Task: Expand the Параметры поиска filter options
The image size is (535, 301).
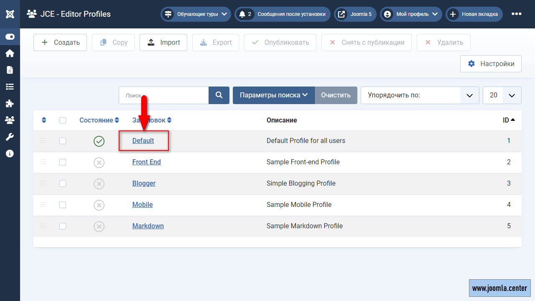Action: pyautogui.click(x=273, y=95)
